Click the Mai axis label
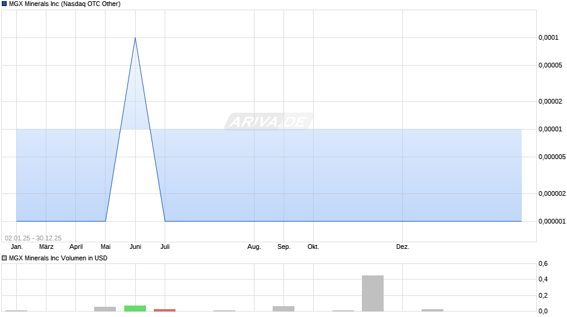Viewport: 567px width, 317px height. pyautogui.click(x=106, y=247)
